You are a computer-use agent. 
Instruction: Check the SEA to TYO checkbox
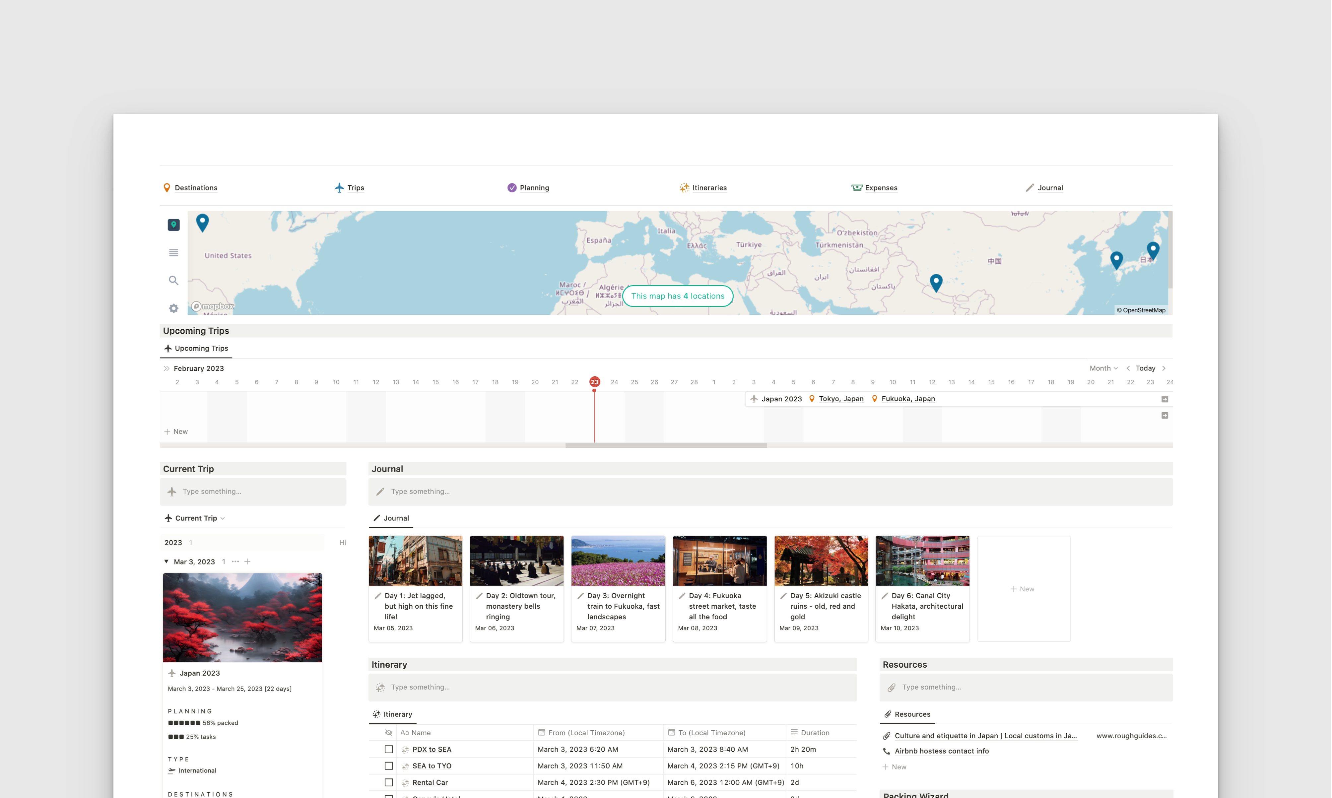coord(388,766)
